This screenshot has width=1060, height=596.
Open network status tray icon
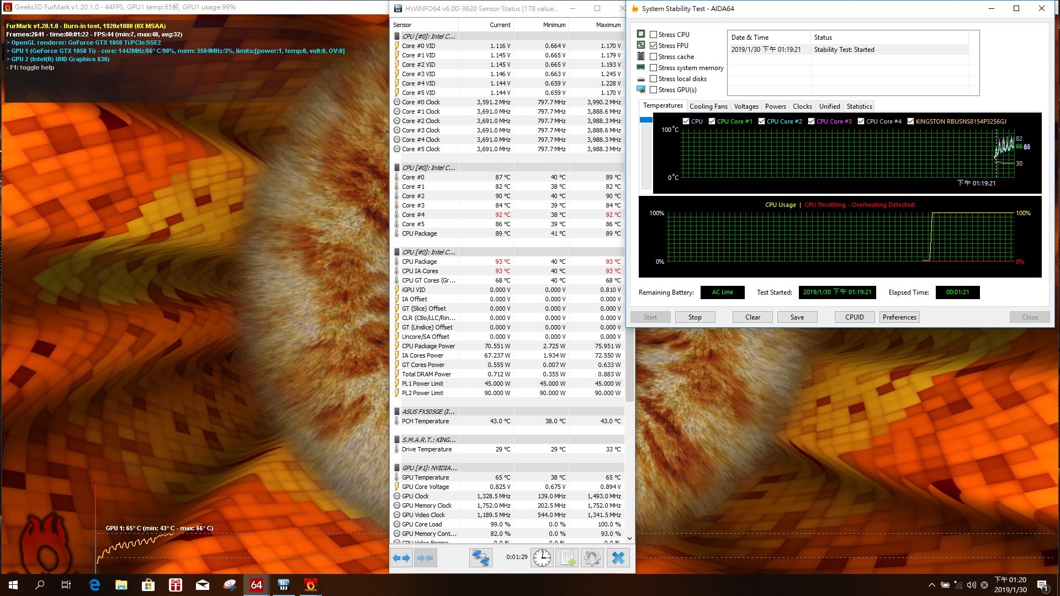click(958, 585)
